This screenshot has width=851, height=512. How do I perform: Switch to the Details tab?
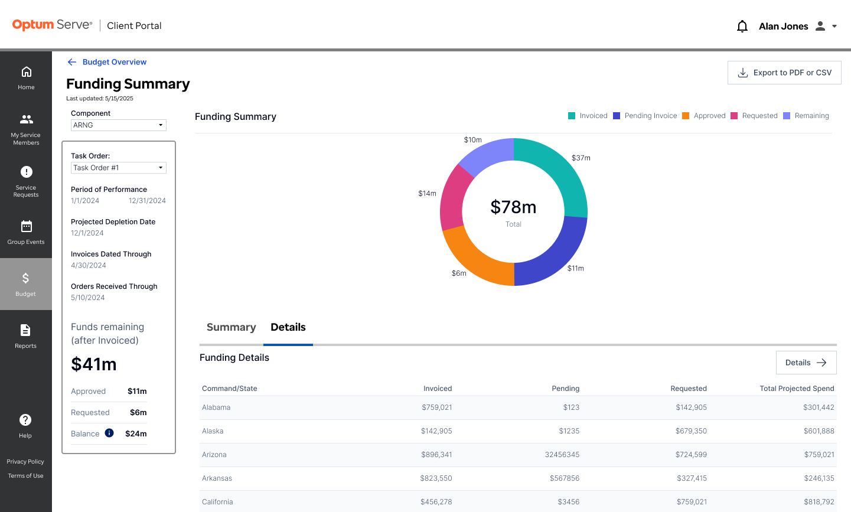(x=288, y=327)
